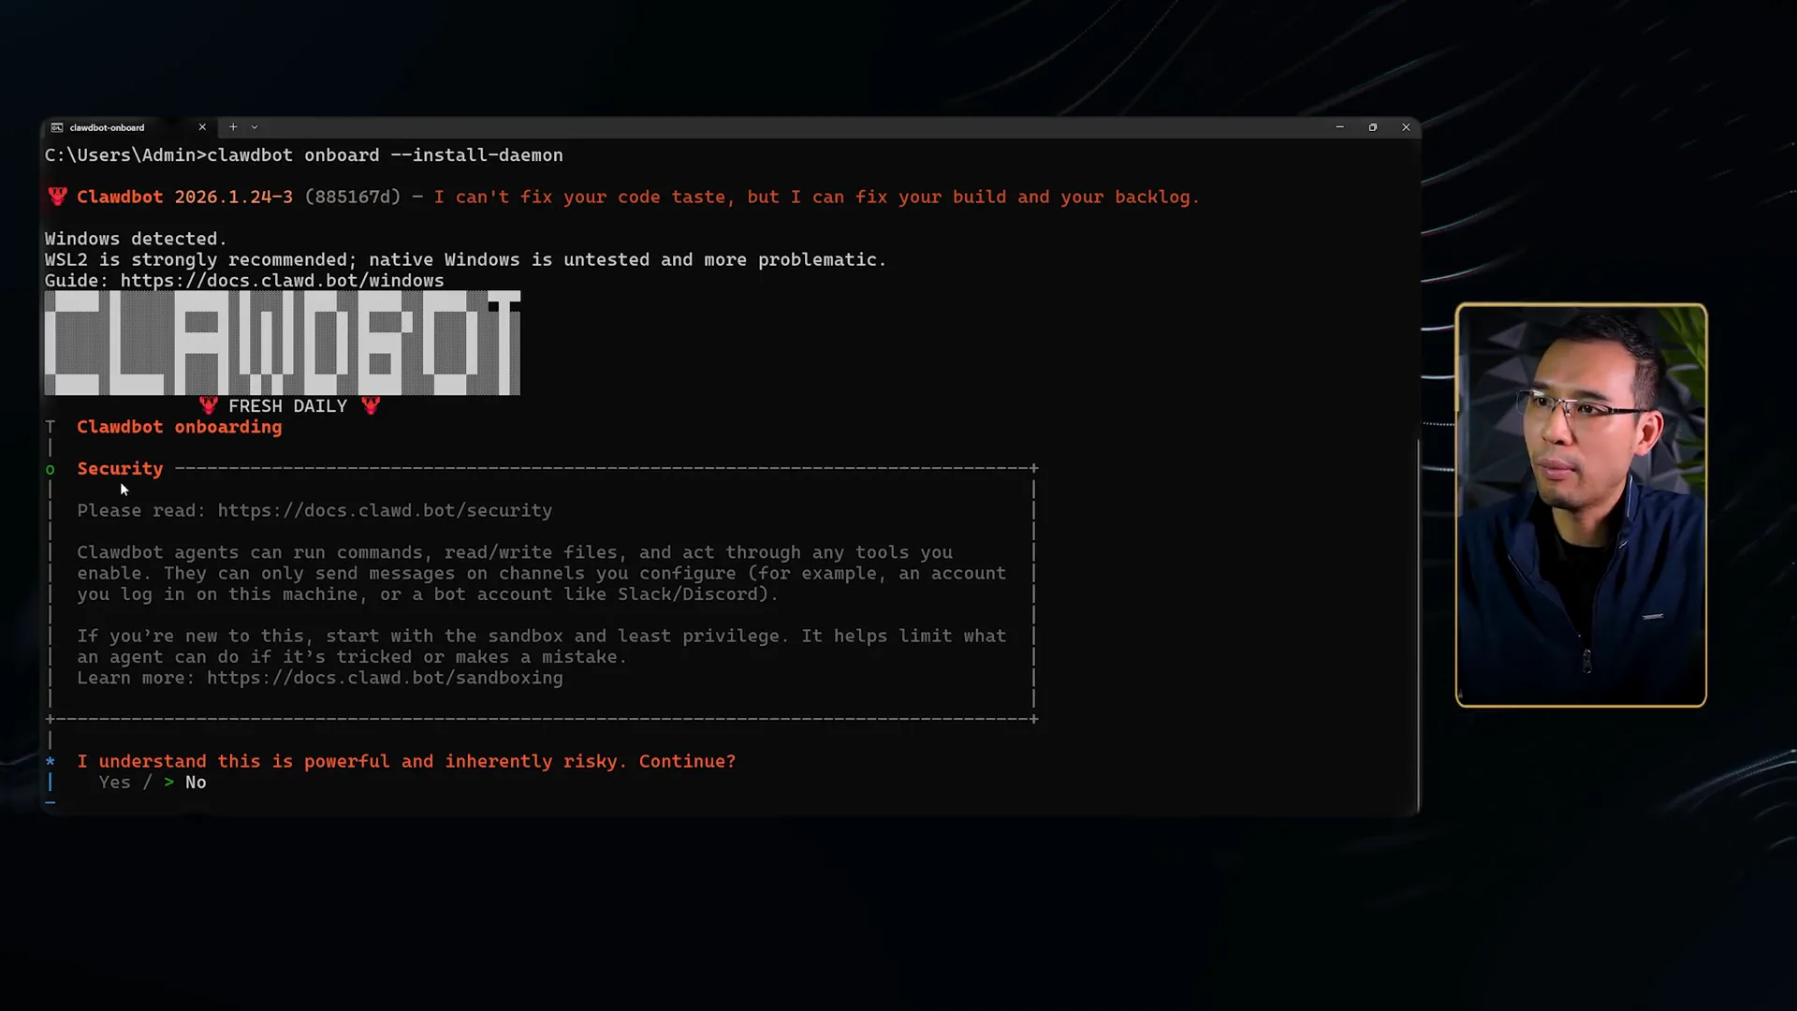Image resolution: width=1797 pixels, height=1011 pixels.
Task: Click the 'Windows detected.' line
Action: tap(136, 239)
